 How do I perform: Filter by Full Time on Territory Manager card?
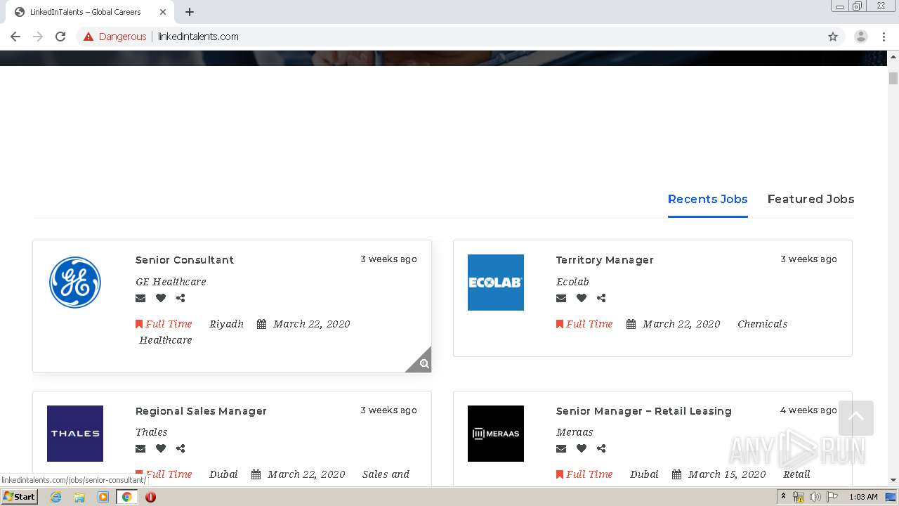584,324
